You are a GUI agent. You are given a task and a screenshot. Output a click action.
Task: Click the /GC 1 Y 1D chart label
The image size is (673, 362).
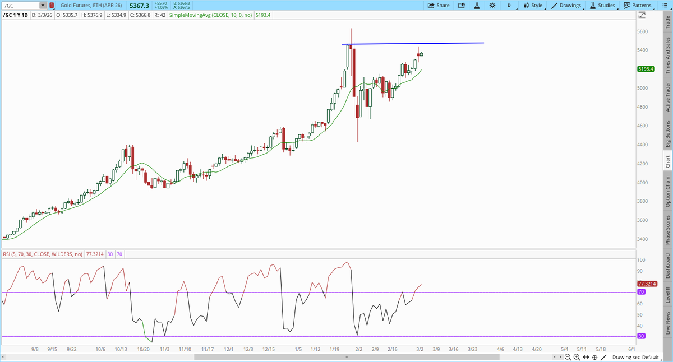pos(16,16)
